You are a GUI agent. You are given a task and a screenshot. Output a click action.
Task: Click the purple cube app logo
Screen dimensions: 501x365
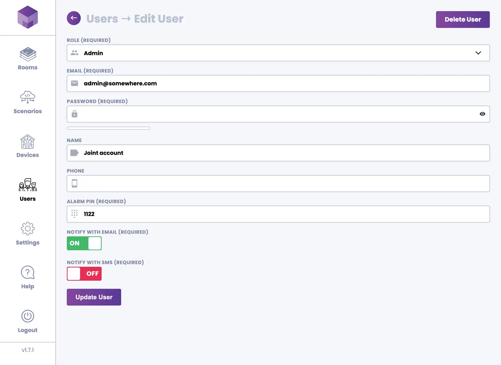pos(28,17)
